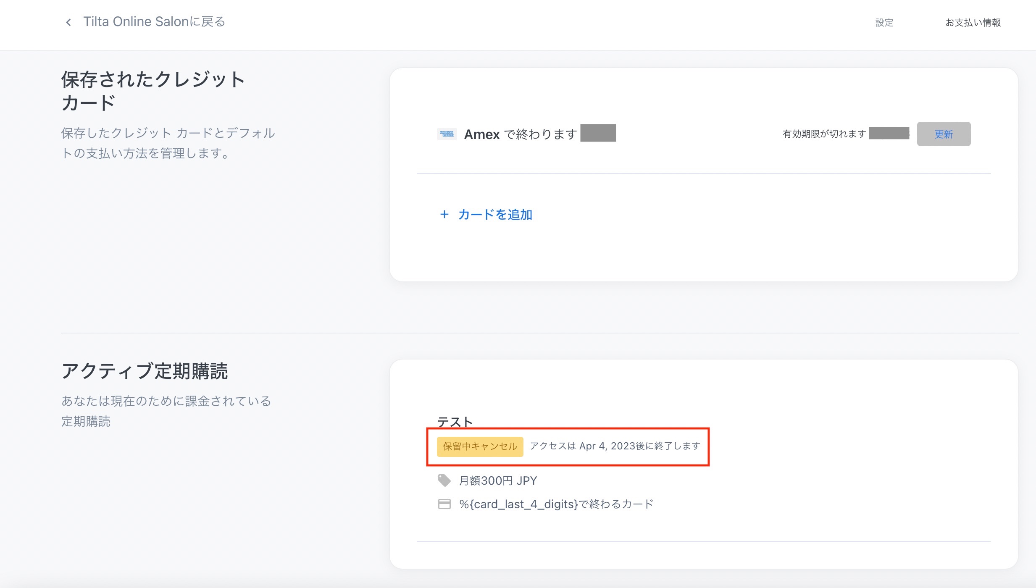The image size is (1036, 588).
Task: Click the back chevron arrow icon
Action: [x=68, y=22]
